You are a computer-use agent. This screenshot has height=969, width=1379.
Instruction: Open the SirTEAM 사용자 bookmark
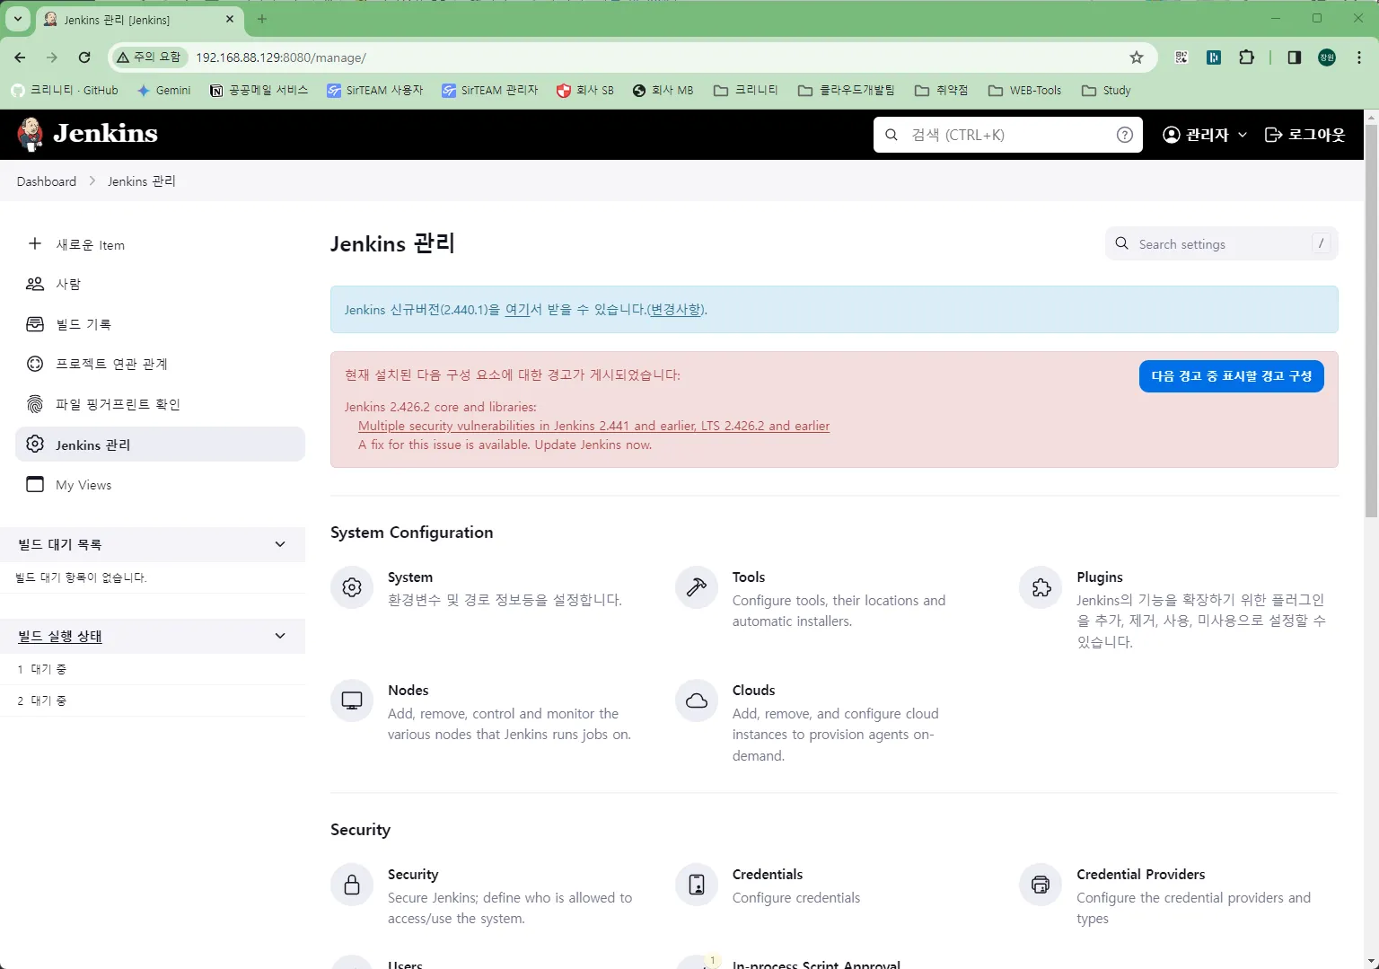[374, 91]
